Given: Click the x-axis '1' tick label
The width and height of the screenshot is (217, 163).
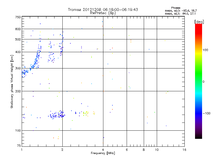Looking at the screenshot, I should (x=22, y=150).
